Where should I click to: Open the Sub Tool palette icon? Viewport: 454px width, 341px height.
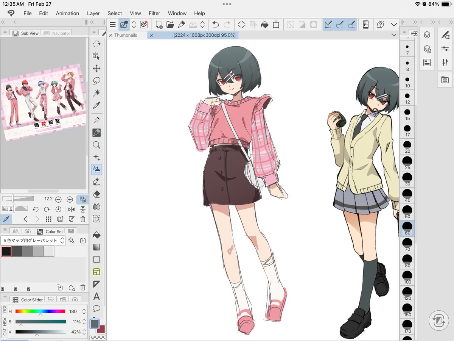(445, 35)
